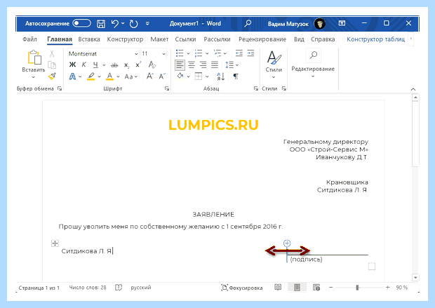Viewport: 435px width, 308px height.
Task: Switch to the Конструктор tab
Action: 125,39
